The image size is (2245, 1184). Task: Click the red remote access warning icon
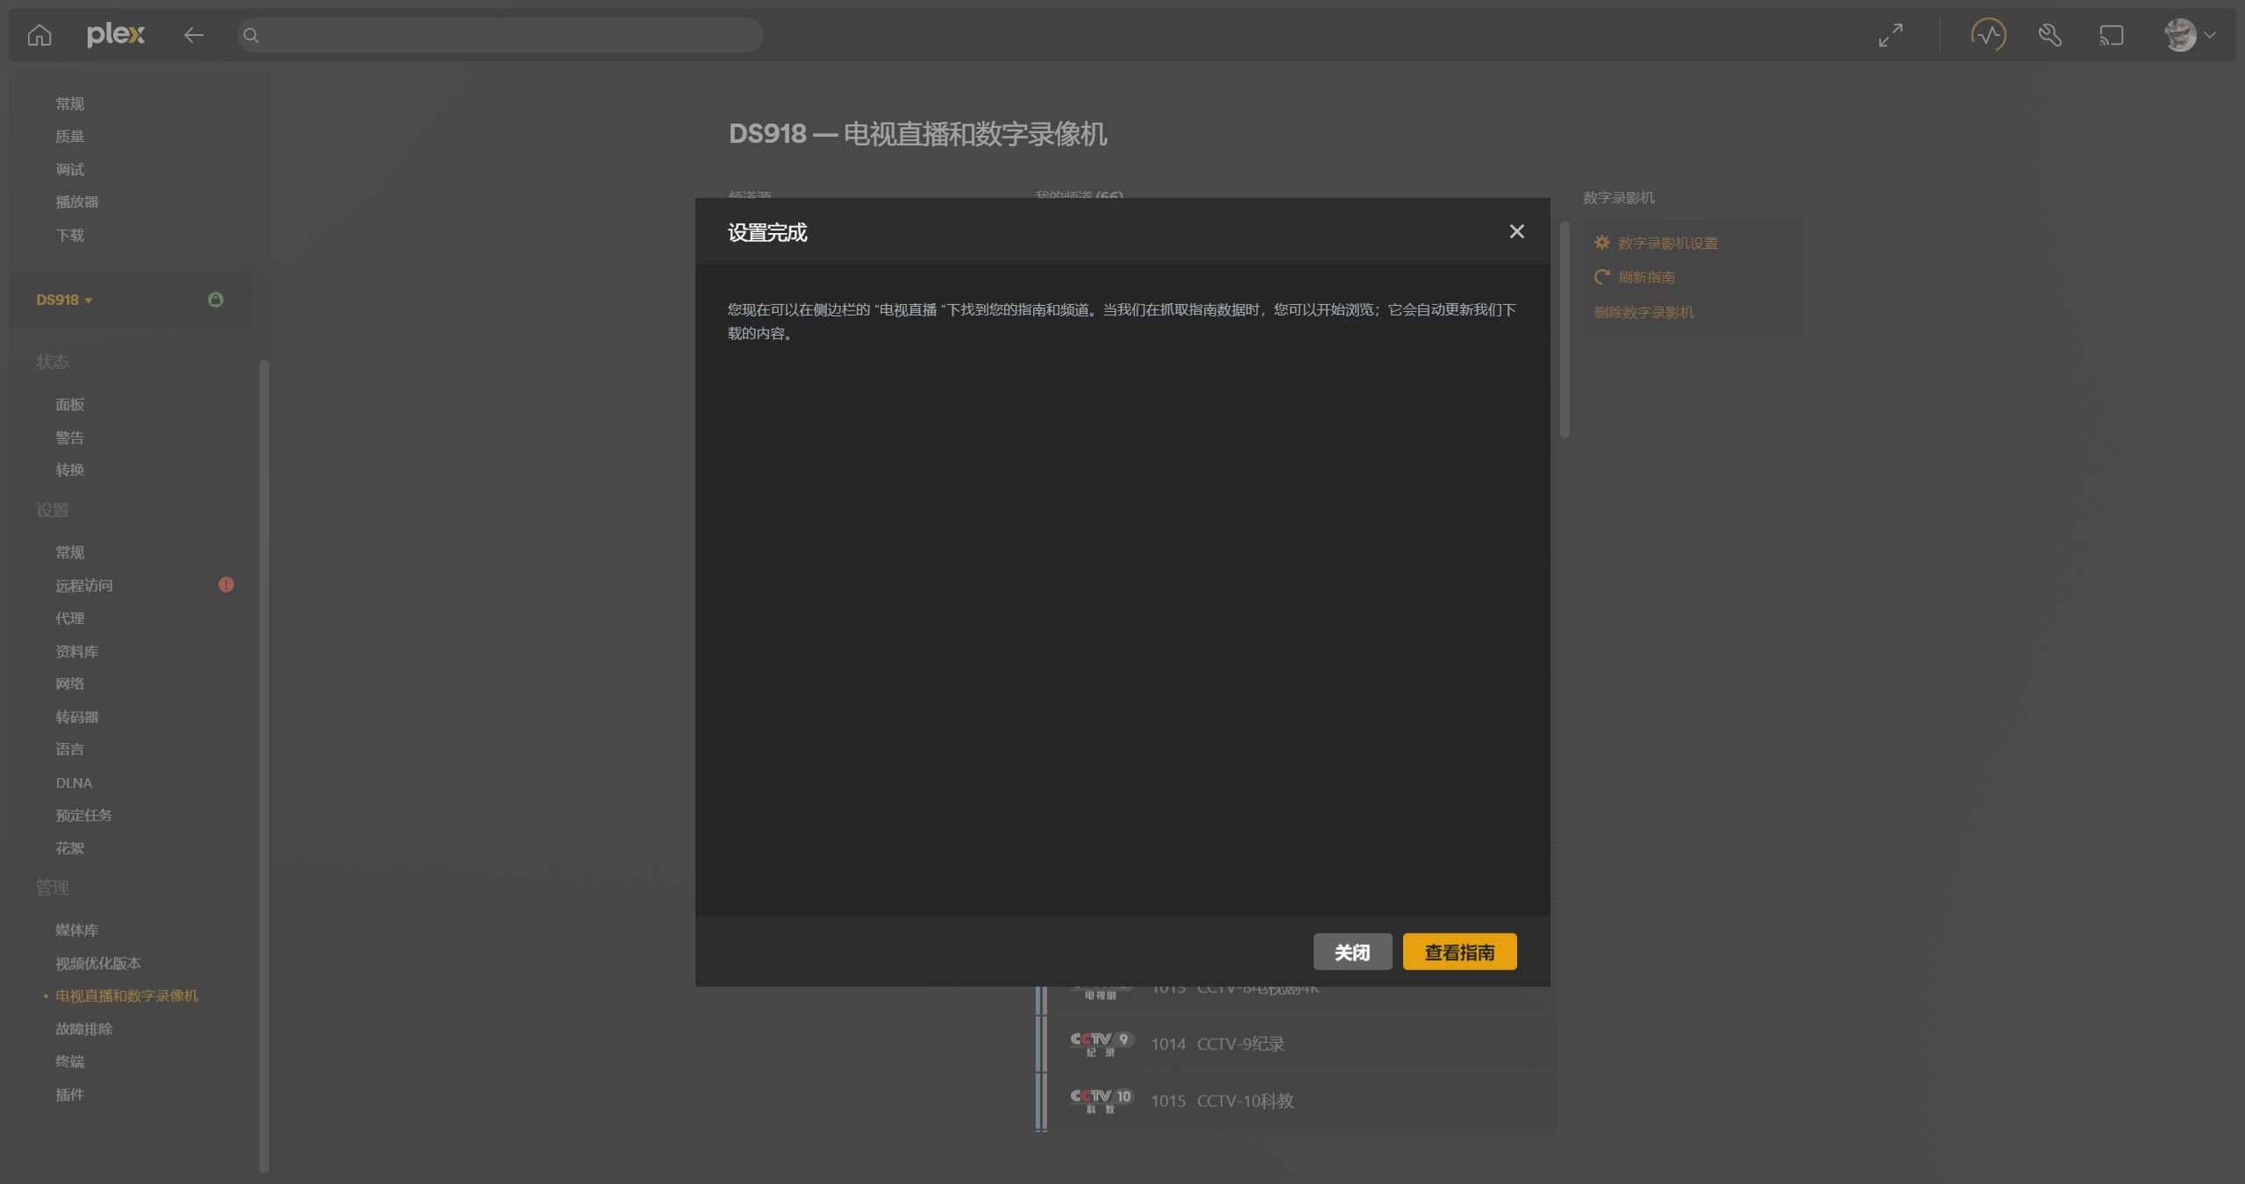tap(226, 585)
